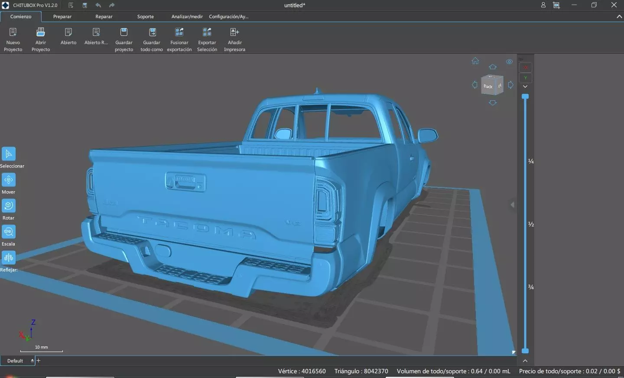Viewport: 624px width, 378px height.
Task: Click the Vértice : 4016560 status text
Action: [302, 371]
